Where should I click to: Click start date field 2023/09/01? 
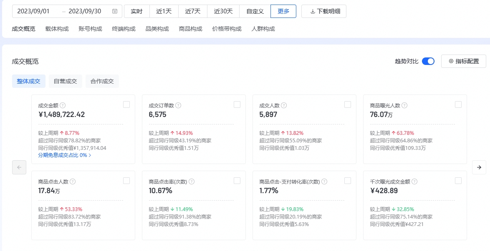click(33, 11)
